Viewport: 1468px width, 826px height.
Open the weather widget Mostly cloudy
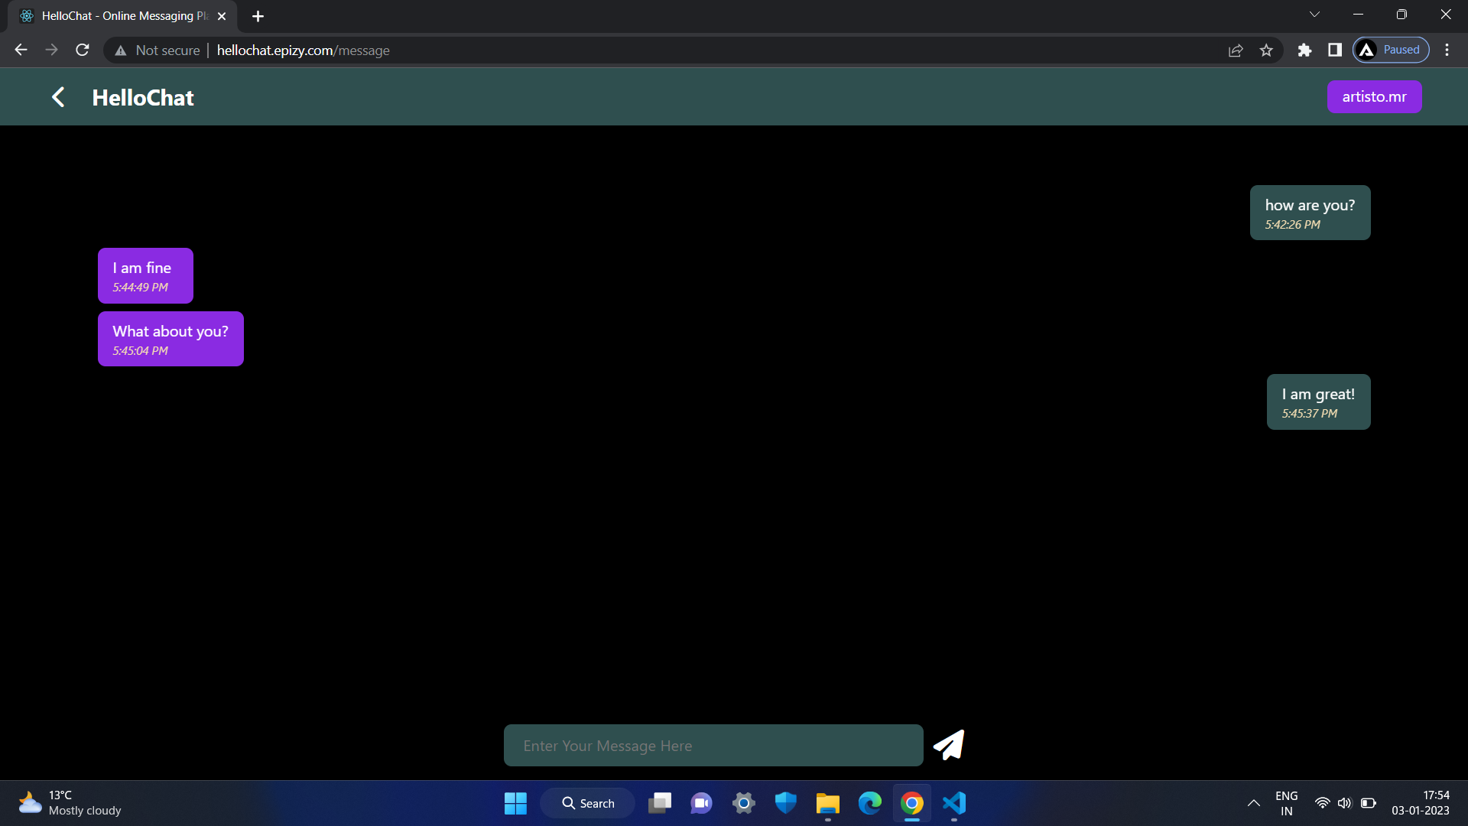[70, 803]
